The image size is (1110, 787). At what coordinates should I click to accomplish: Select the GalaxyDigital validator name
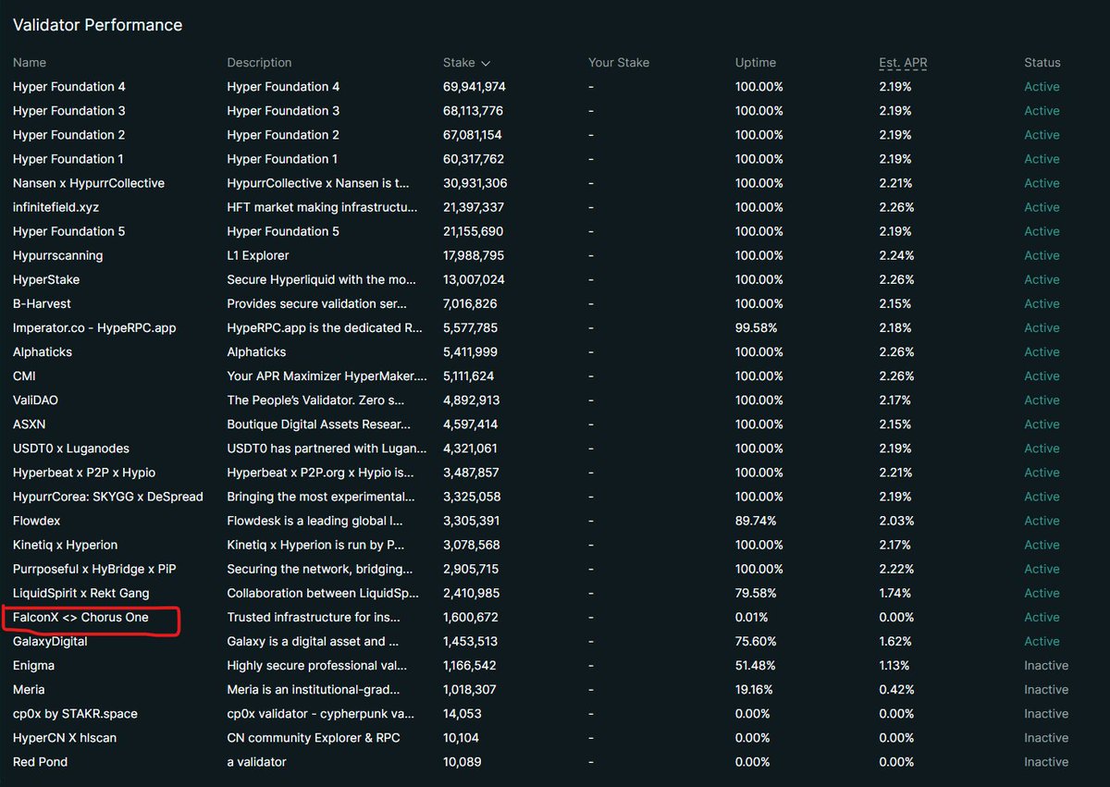50,641
